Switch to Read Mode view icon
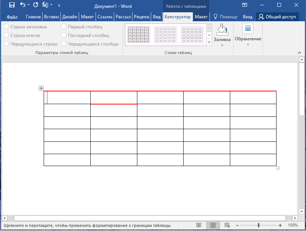This screenshot has width=306, height=231. tap(199, 225)
